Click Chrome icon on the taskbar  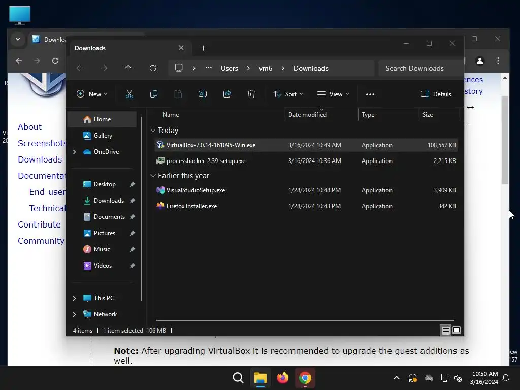[x=305, y=378]
